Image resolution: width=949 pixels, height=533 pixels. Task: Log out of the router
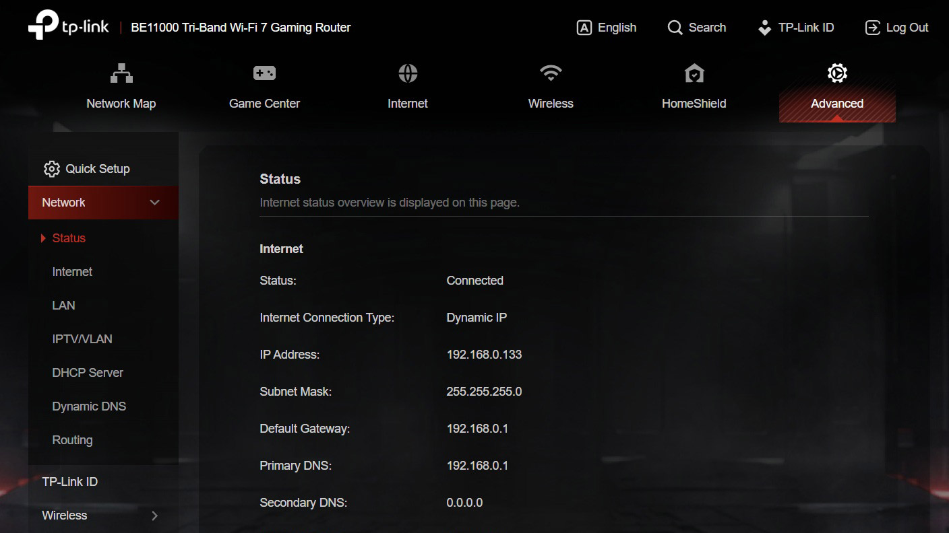click(896, 28)
